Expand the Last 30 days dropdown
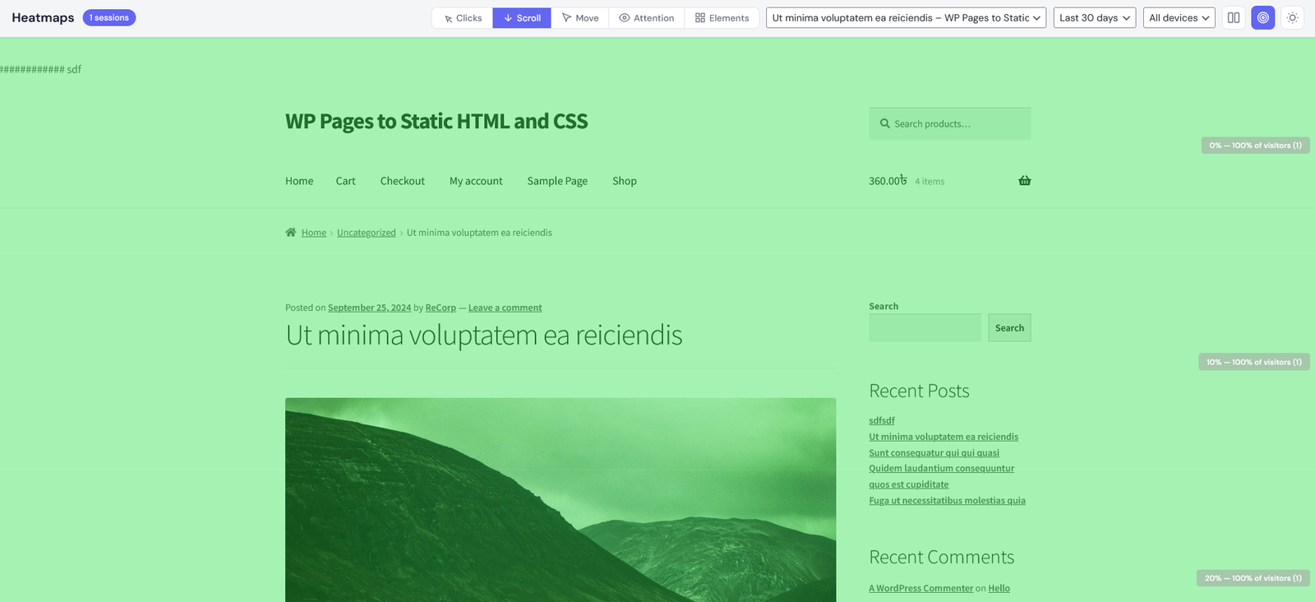This screenshot has width=1315, height=602. (1095, 18)
